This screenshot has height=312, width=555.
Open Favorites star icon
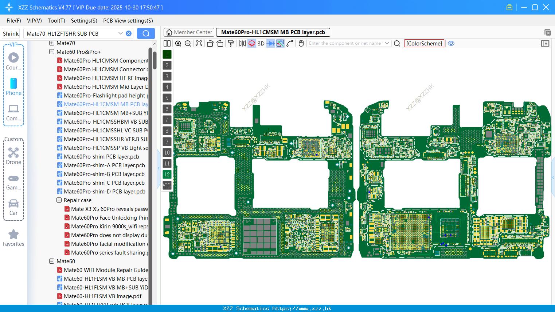pos(13,238)
